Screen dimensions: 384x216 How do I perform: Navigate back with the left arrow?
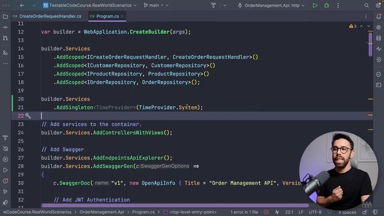pos(22,5)
